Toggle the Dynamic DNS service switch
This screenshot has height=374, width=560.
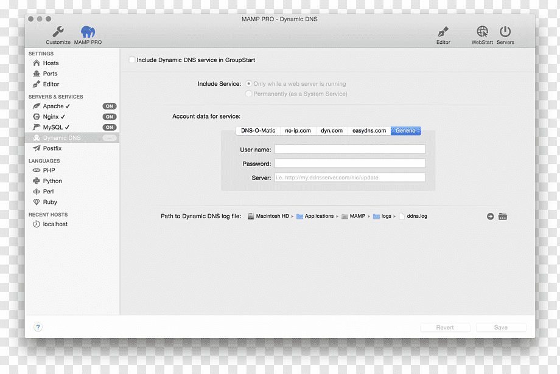click(x=110, y=138)
